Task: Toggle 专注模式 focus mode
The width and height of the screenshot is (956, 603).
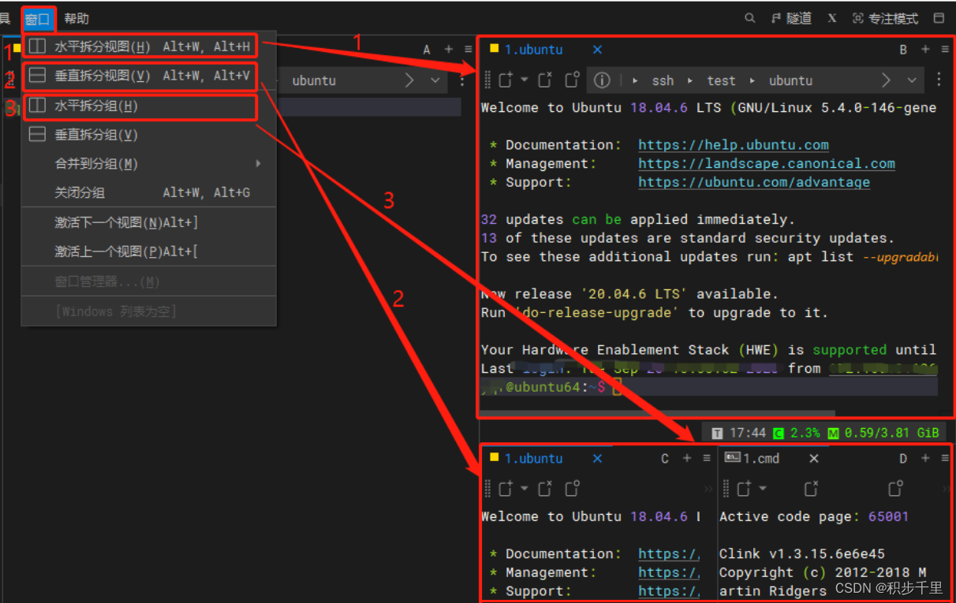Action: (x=885, y=18)
